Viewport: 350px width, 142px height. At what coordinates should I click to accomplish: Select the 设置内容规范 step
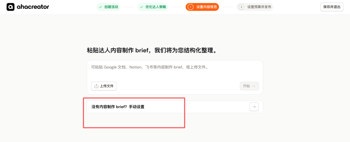pos(202,7)
